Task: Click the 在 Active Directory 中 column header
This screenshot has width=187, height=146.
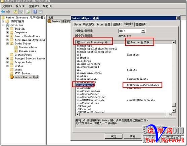Action: [x=92, y=42]
